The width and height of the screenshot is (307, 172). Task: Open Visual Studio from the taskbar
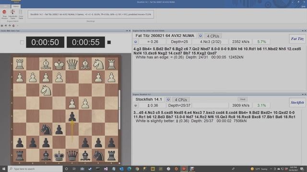pos(106,169)
